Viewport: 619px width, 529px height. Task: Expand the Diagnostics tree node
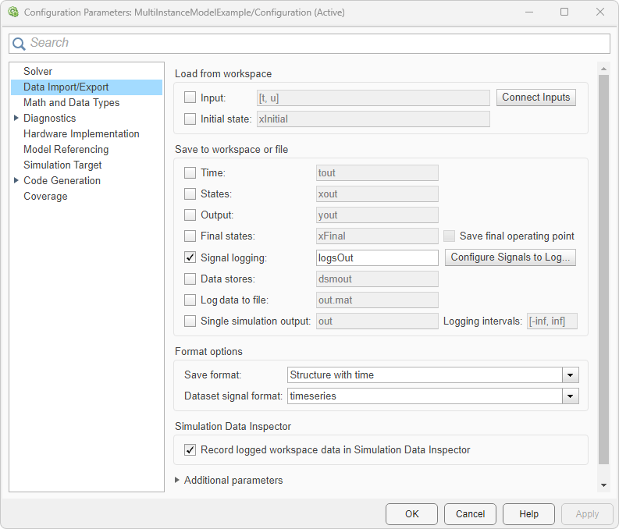(x=16, y=118)
